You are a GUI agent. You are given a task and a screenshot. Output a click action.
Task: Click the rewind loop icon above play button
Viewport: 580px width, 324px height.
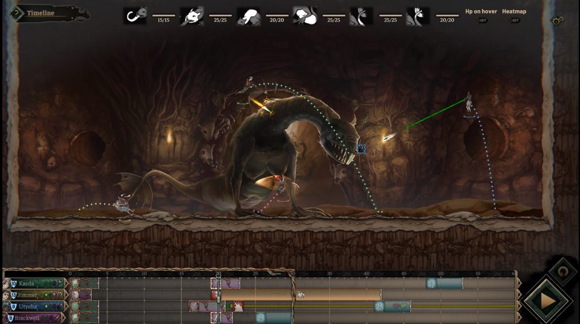(x=561, y=271)
